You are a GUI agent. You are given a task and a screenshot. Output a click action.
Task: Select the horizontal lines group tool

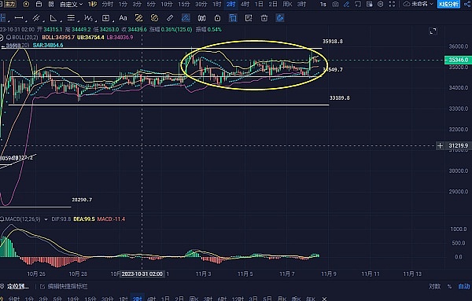[x=71, y=18]
